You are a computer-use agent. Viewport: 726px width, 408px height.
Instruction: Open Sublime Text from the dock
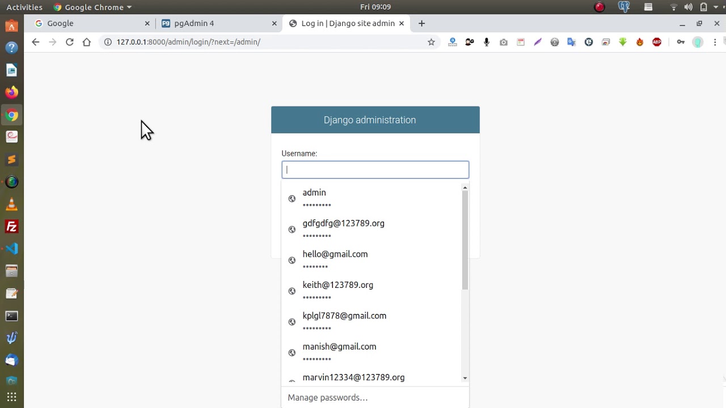pyautogui.click(x=11, y=160)
